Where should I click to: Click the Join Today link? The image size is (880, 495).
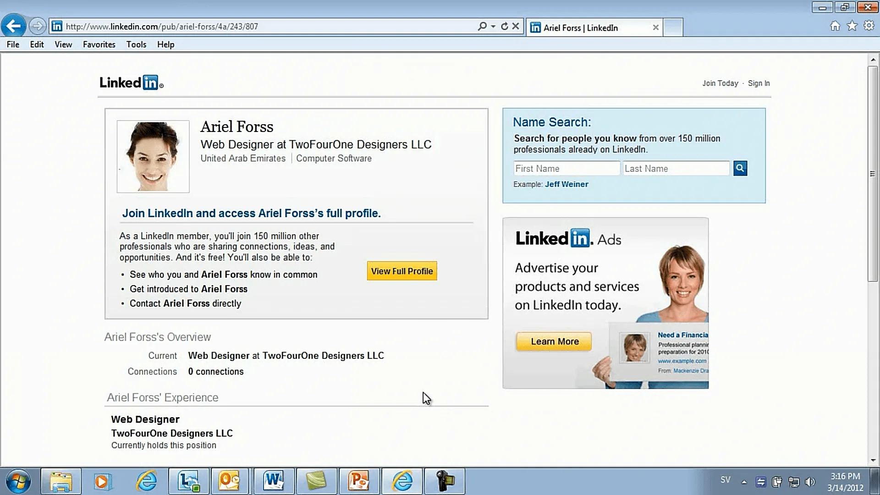click(x=720, y=83)
